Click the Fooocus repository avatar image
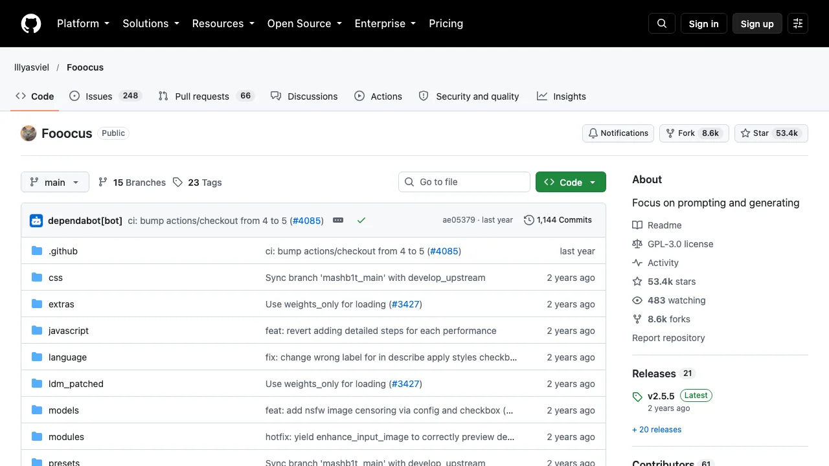 (28, 133)
